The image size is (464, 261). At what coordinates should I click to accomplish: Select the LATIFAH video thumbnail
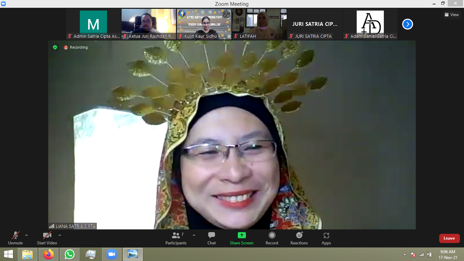pyautogui.click(x=260, y=24)
